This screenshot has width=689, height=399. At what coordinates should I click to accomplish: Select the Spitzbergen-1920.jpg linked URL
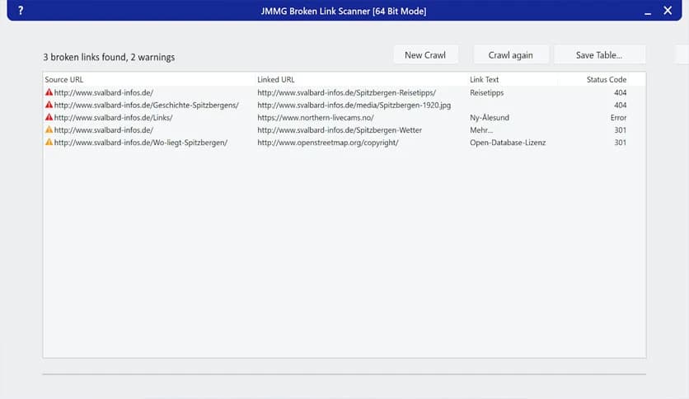354,106
